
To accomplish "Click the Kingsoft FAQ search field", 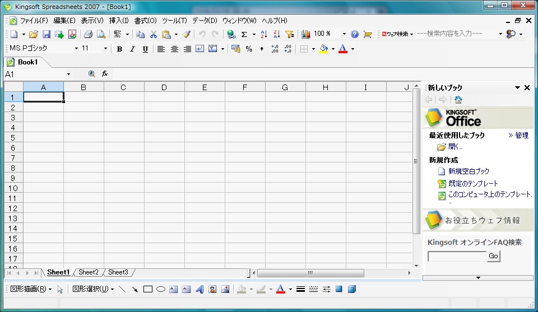I will [x=457, y=256].
